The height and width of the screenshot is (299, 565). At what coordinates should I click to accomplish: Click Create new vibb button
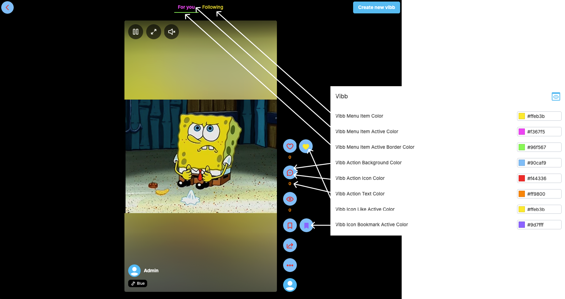point(376,7)
